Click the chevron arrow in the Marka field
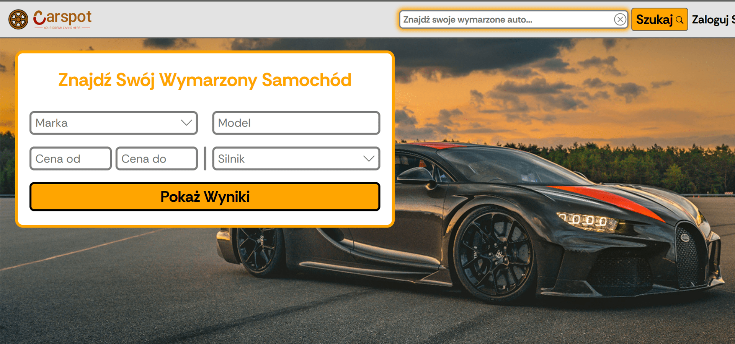Viewport: 735px width, 344px height. [x=186, y=123]
